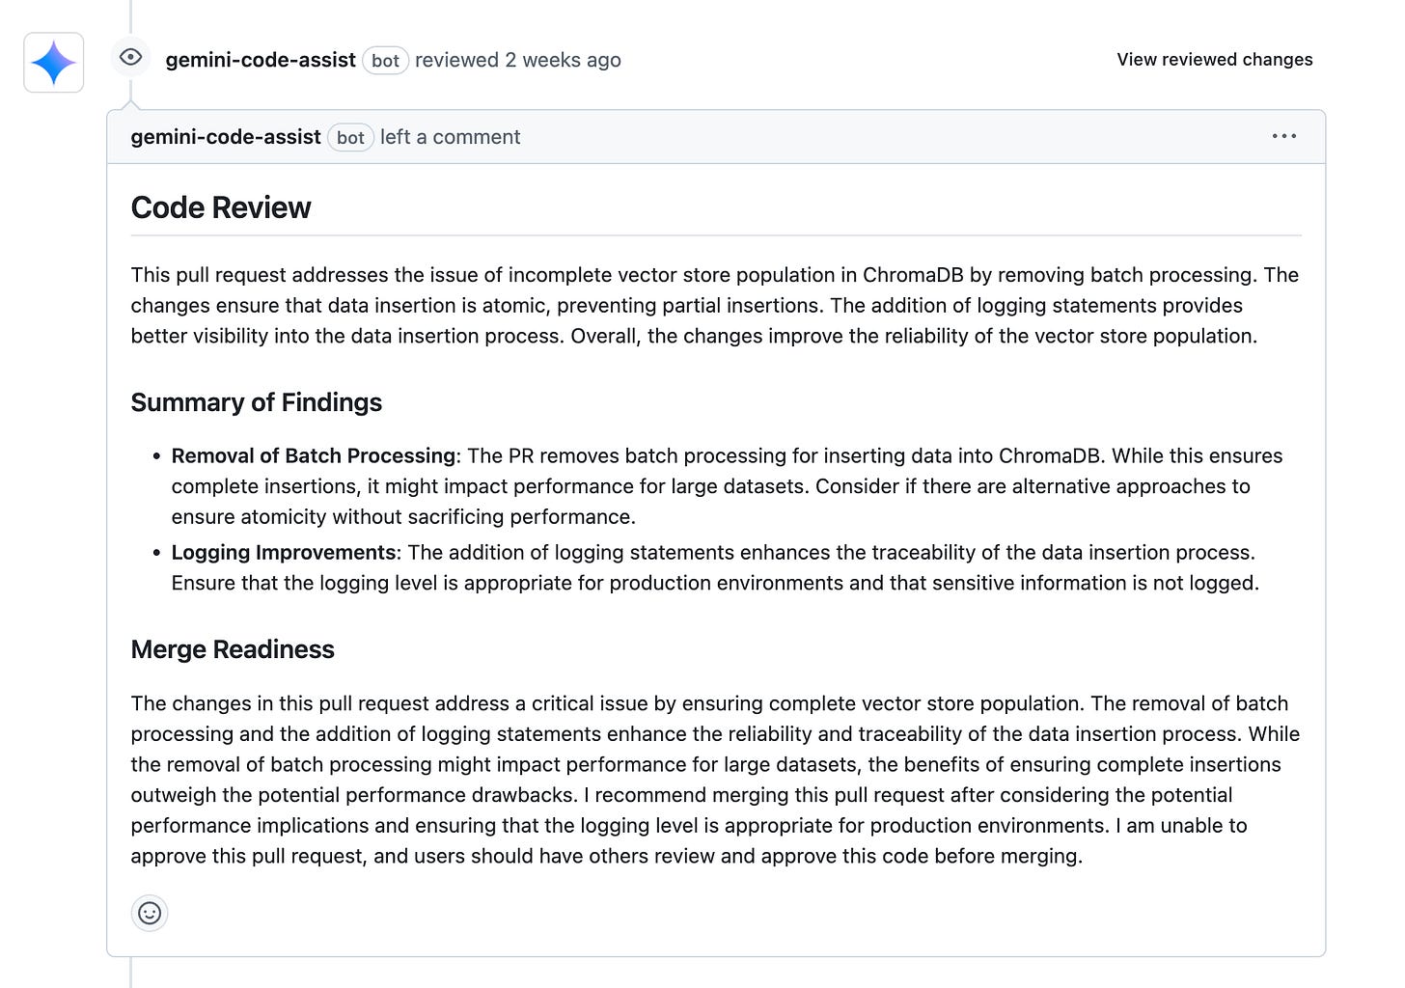Click the eye review-status icon
1405x988 pixels.
pyautogui.click(x=129, y=58)
